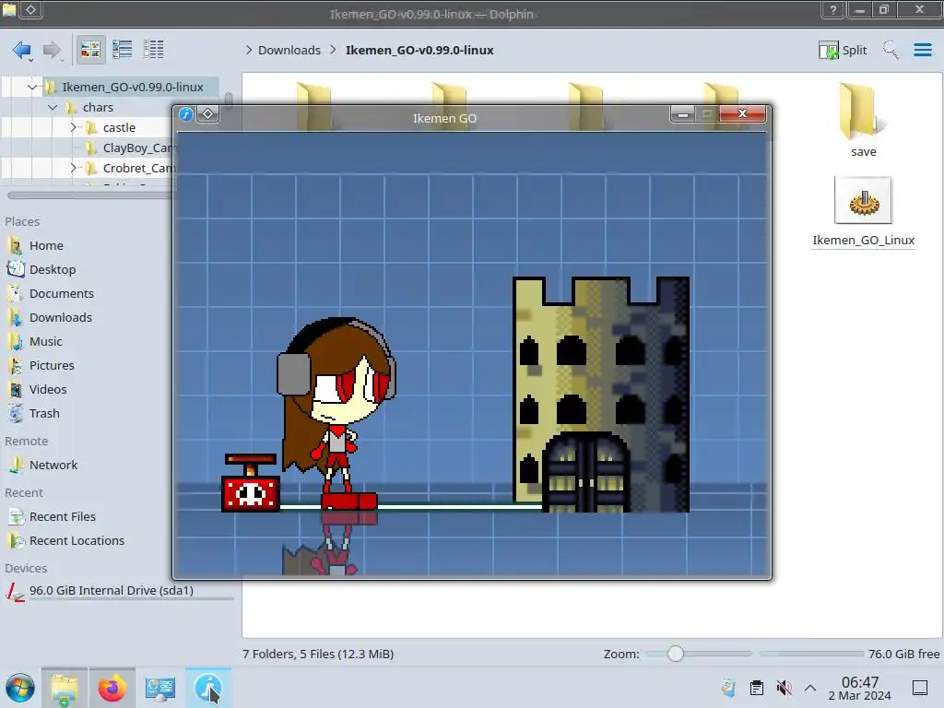Go back with the Dolphin back arrow
Image resolution: width=944 pixels, height=708 pixels.
(22, 50)
